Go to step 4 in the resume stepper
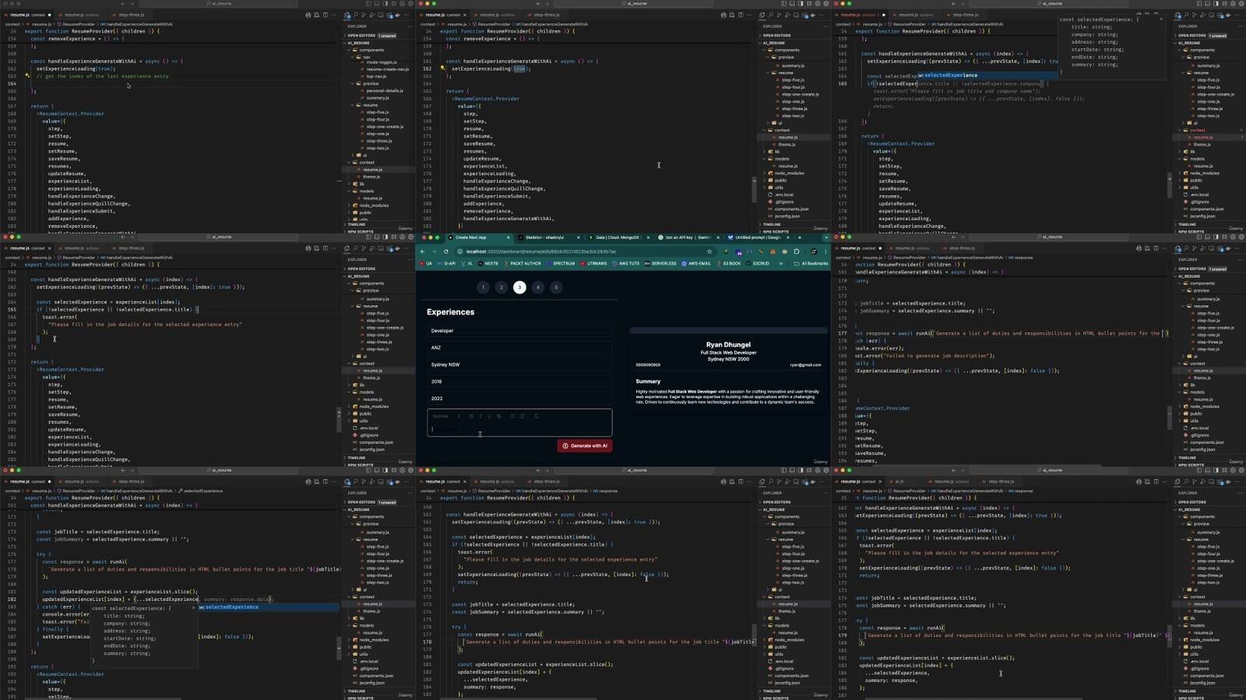1246x700 pixels. 537,287
